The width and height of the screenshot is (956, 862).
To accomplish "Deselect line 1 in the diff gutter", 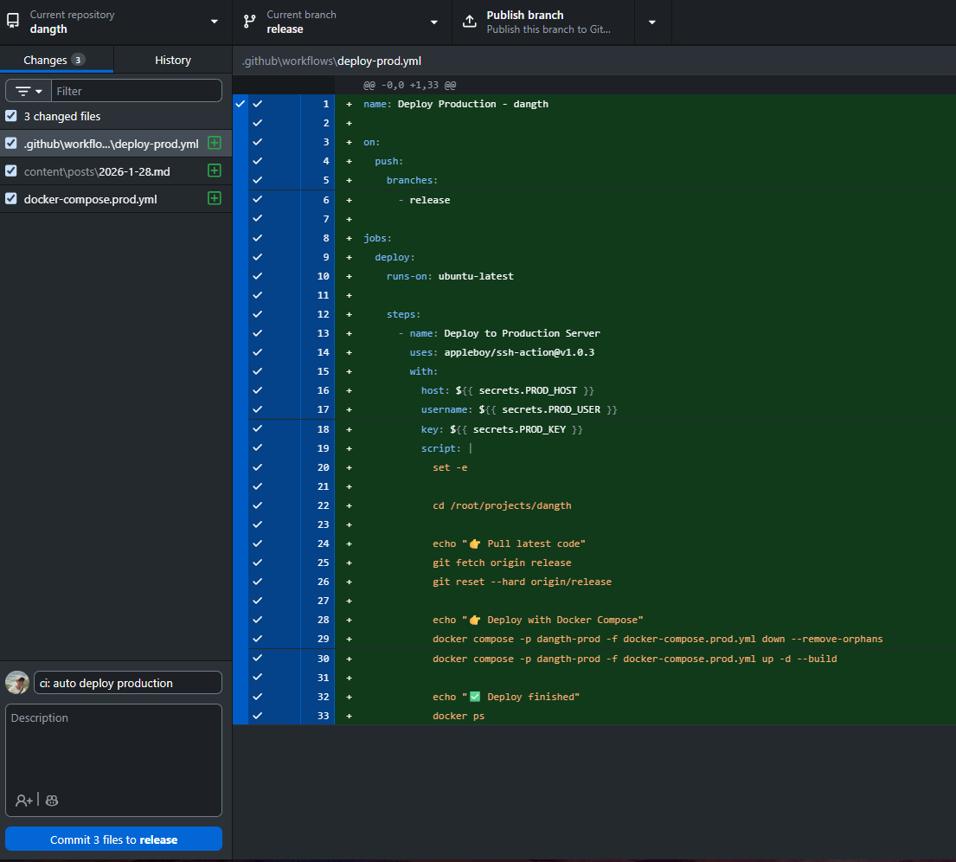I will (256, 104).
